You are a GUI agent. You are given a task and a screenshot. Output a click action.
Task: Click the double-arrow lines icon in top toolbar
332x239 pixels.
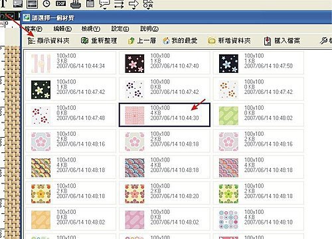tap(119, 4)
